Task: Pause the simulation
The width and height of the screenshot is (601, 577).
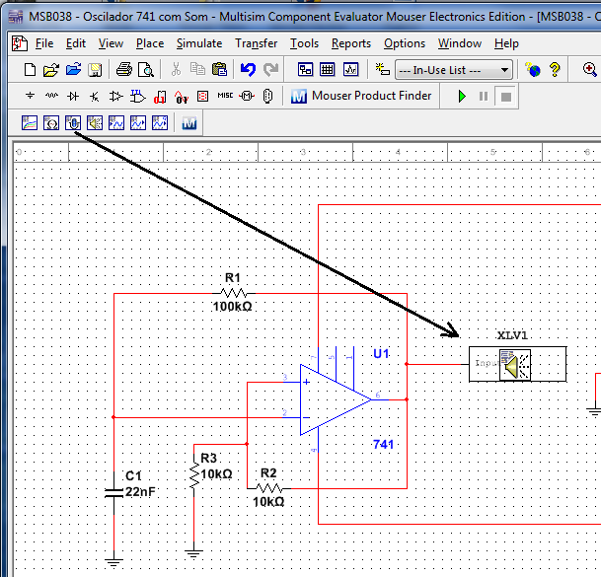Action: click(x=484, y=97)
